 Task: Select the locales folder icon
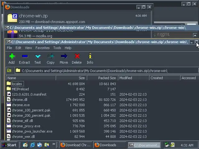tap(9, 84)
